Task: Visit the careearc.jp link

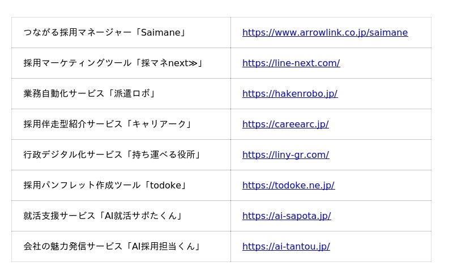Action: 285,125
